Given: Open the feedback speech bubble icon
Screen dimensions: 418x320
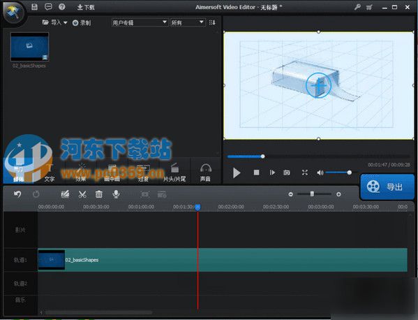Looking at the screenshot, I should click(48, 7).
